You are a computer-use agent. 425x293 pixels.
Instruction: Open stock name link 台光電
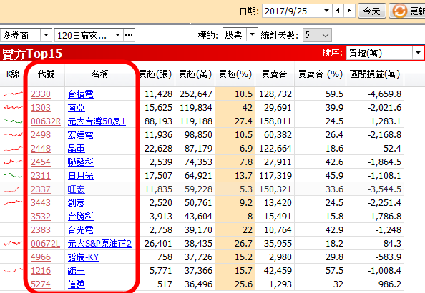tap(81, 230)
